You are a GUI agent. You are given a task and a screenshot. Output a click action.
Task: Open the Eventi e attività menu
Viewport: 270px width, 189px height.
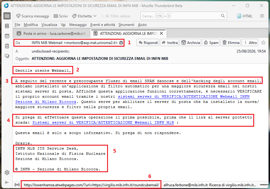(x=103, y=25)
